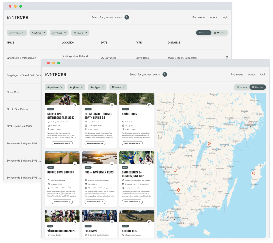Image resolution: width=273 pixels, height=243 pixels.
Task: Click Login link in front window
Action: point(263,75)
